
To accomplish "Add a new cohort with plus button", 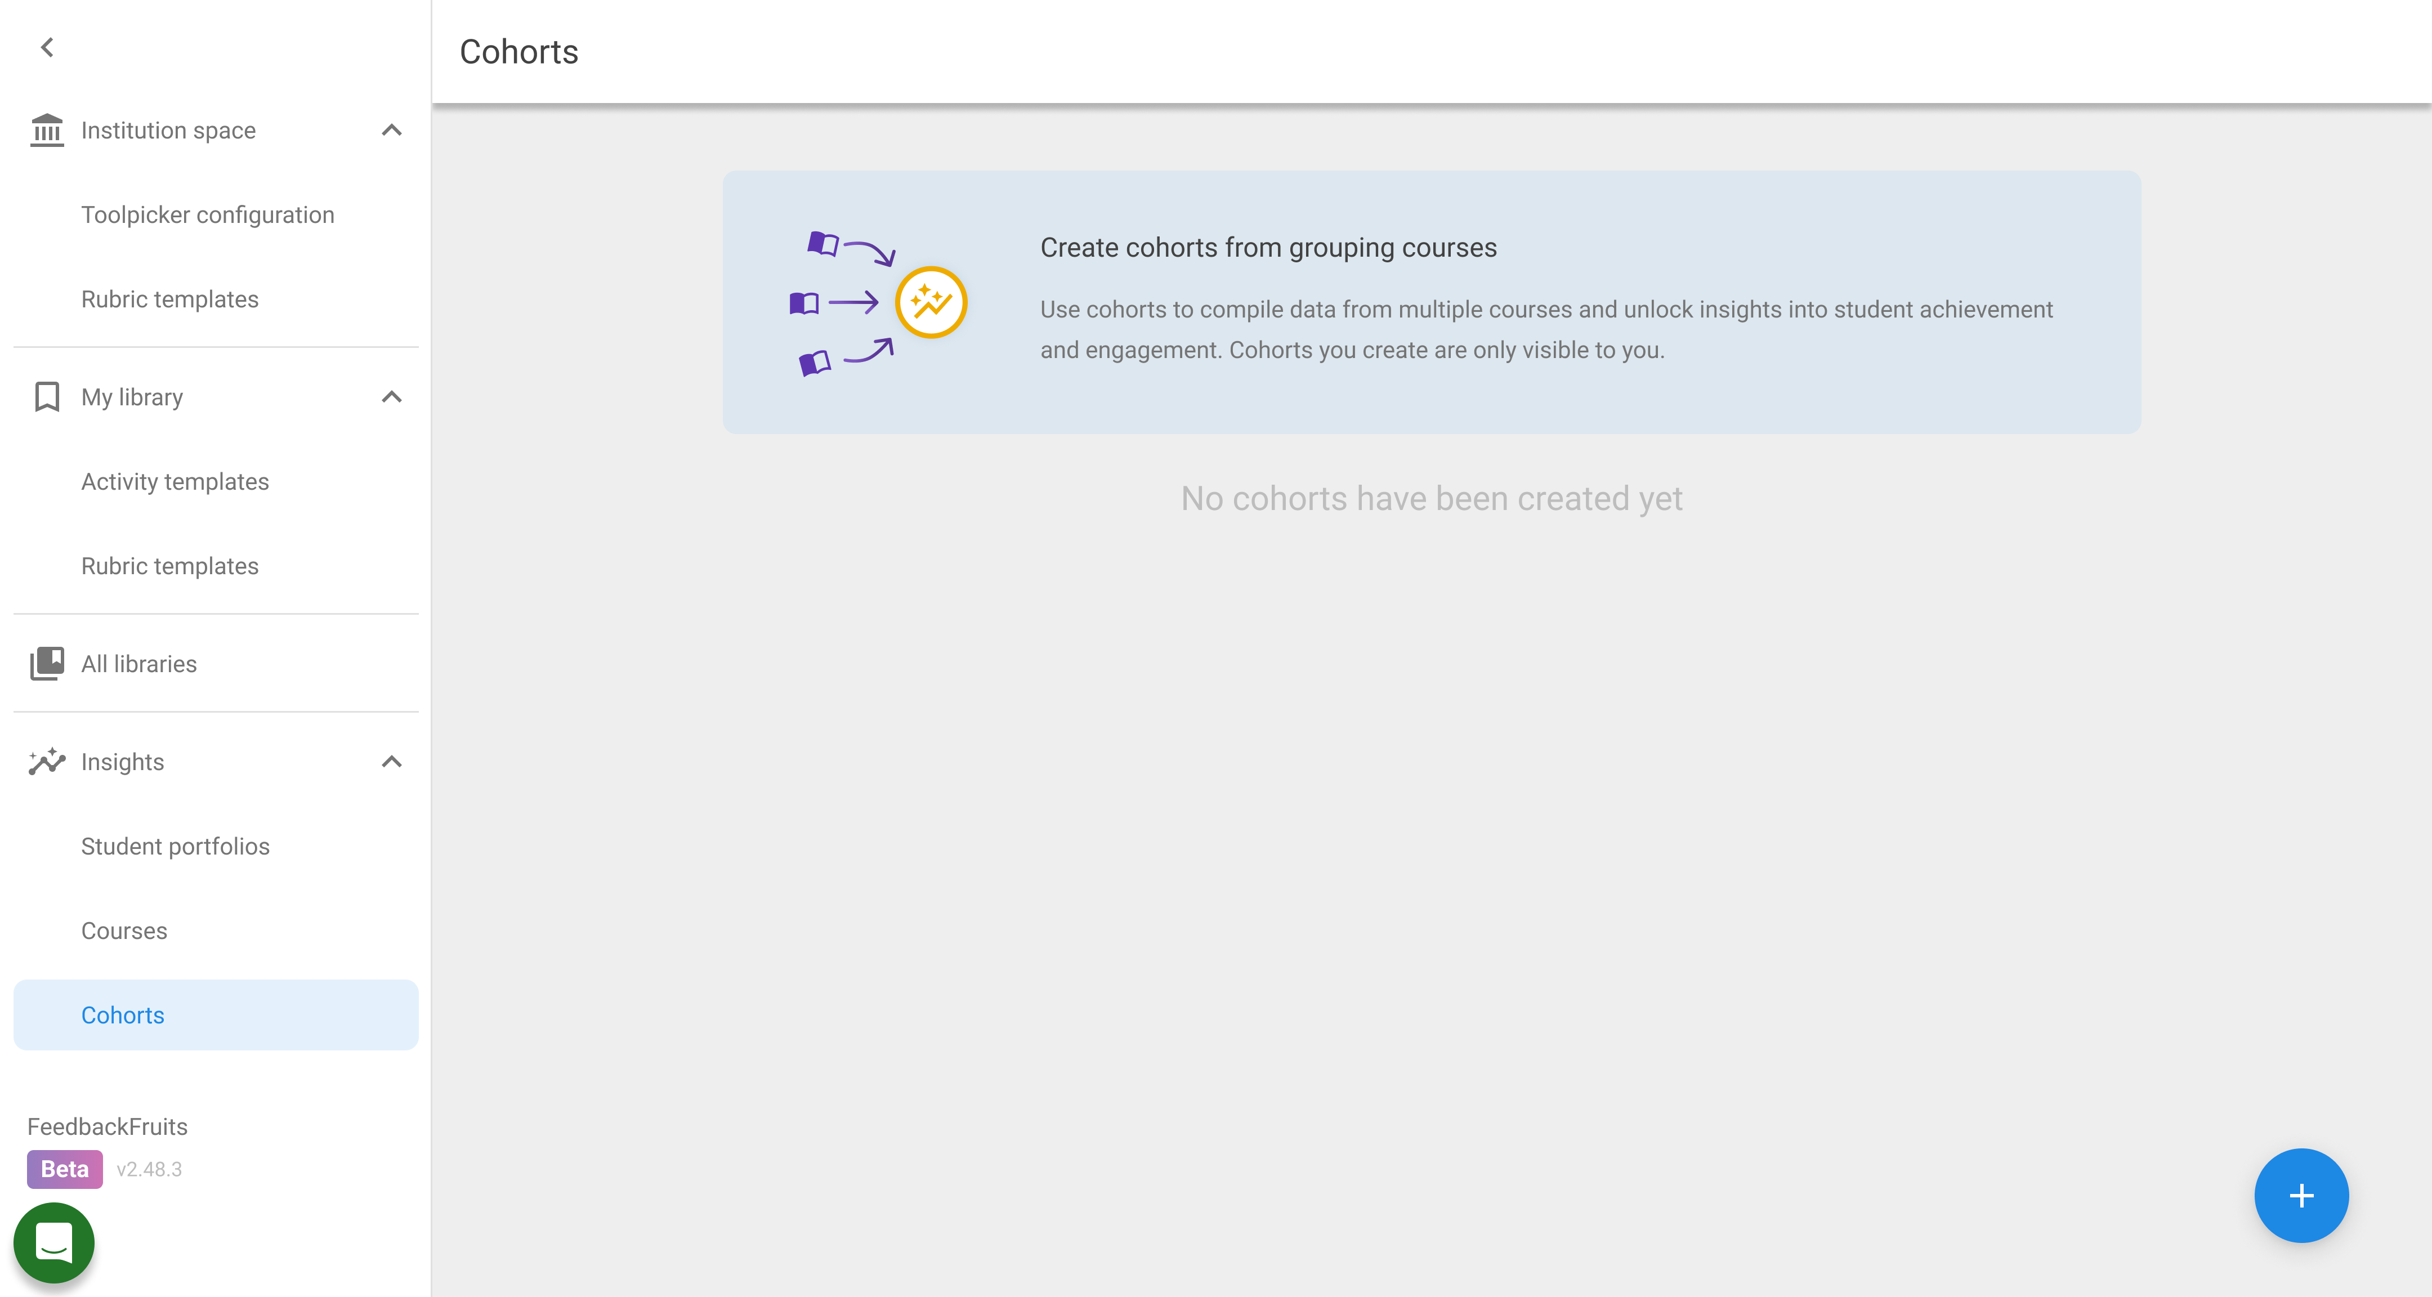I will 2301,1195.
